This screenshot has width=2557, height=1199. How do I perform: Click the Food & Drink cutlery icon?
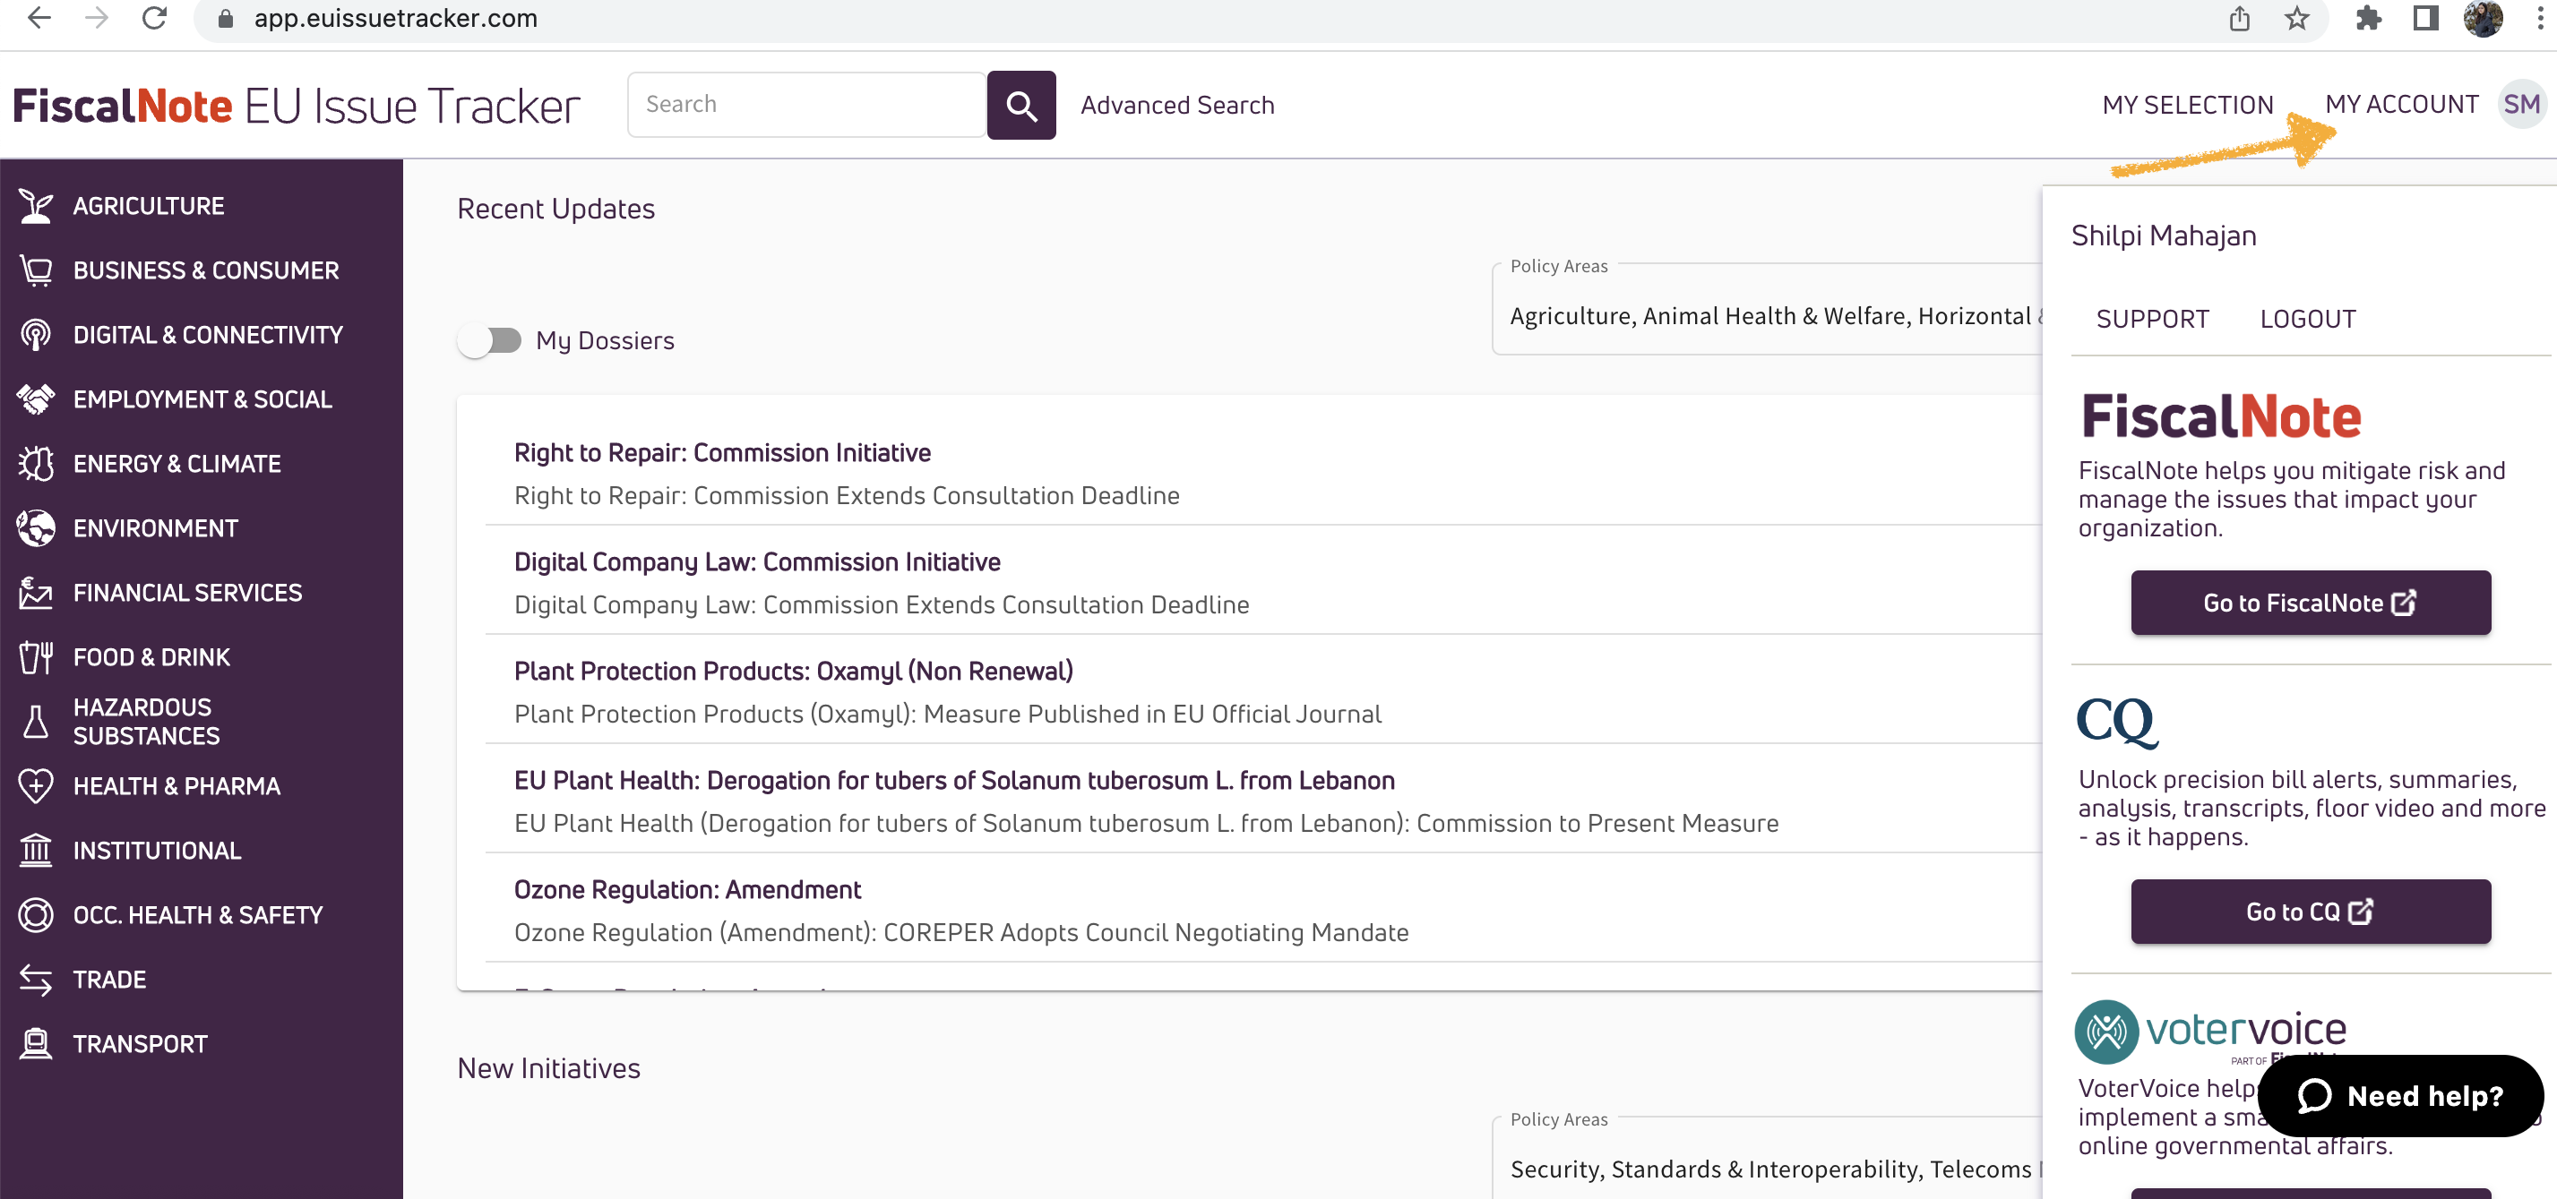[36, 657]
